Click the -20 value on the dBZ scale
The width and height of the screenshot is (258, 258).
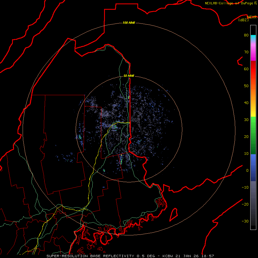(245, 204)
